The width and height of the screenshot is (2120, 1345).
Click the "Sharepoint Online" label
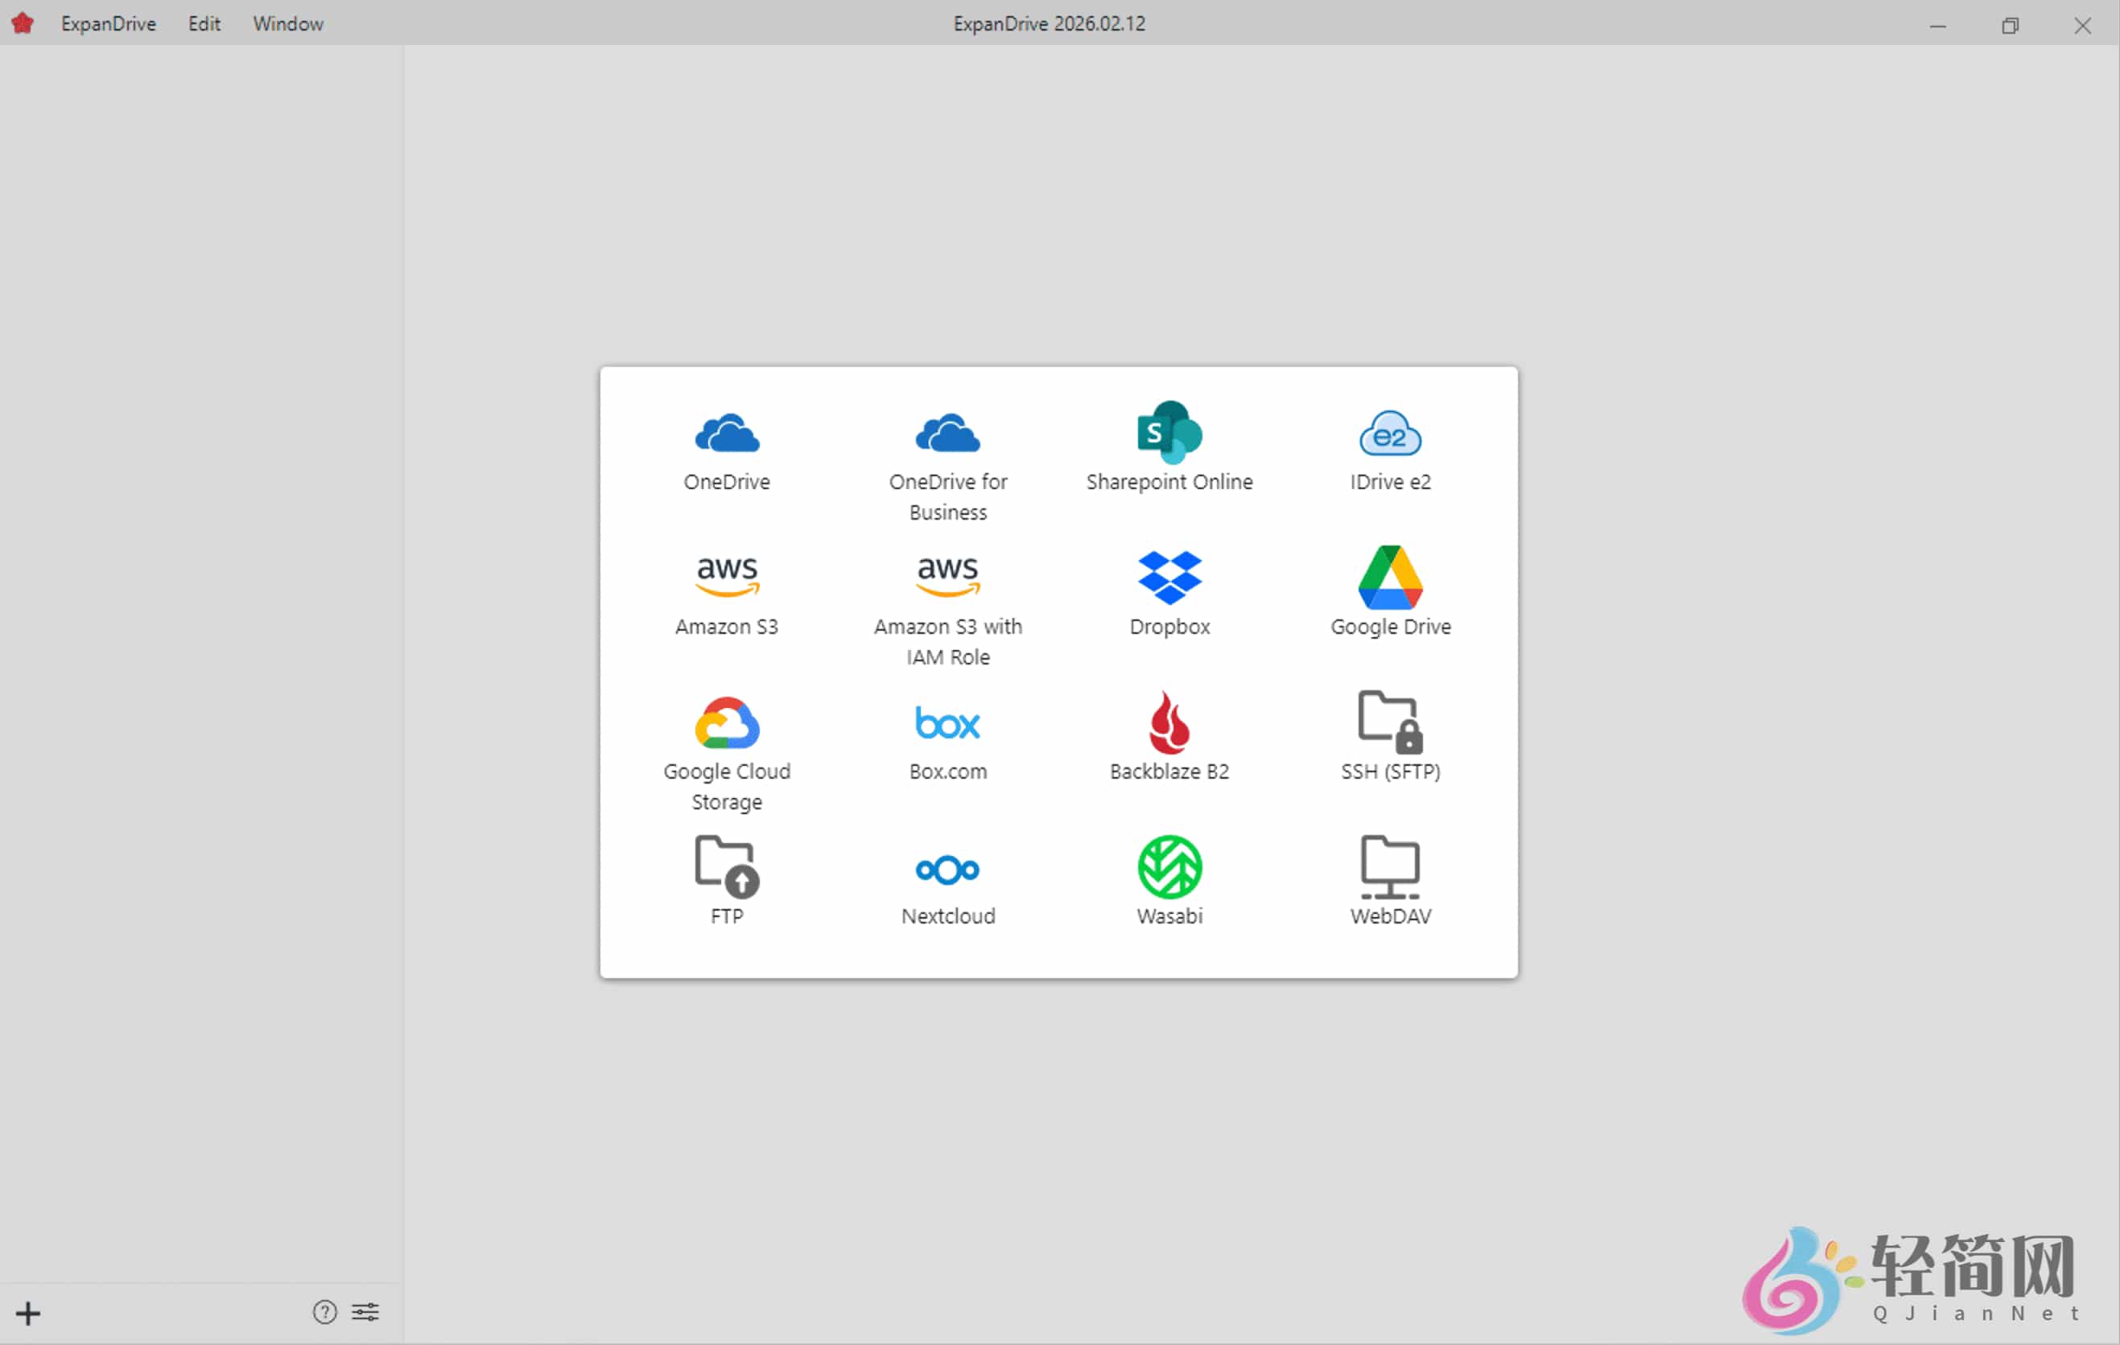click(1169, 482)
